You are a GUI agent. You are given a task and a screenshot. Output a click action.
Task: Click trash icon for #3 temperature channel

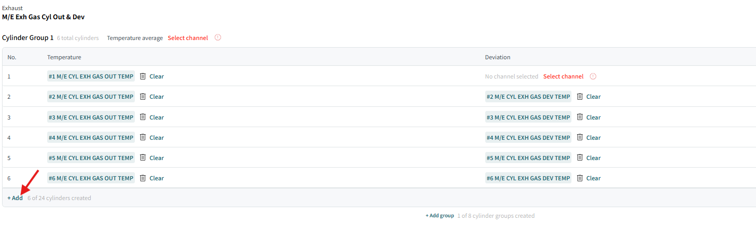[x=142, y=117]
